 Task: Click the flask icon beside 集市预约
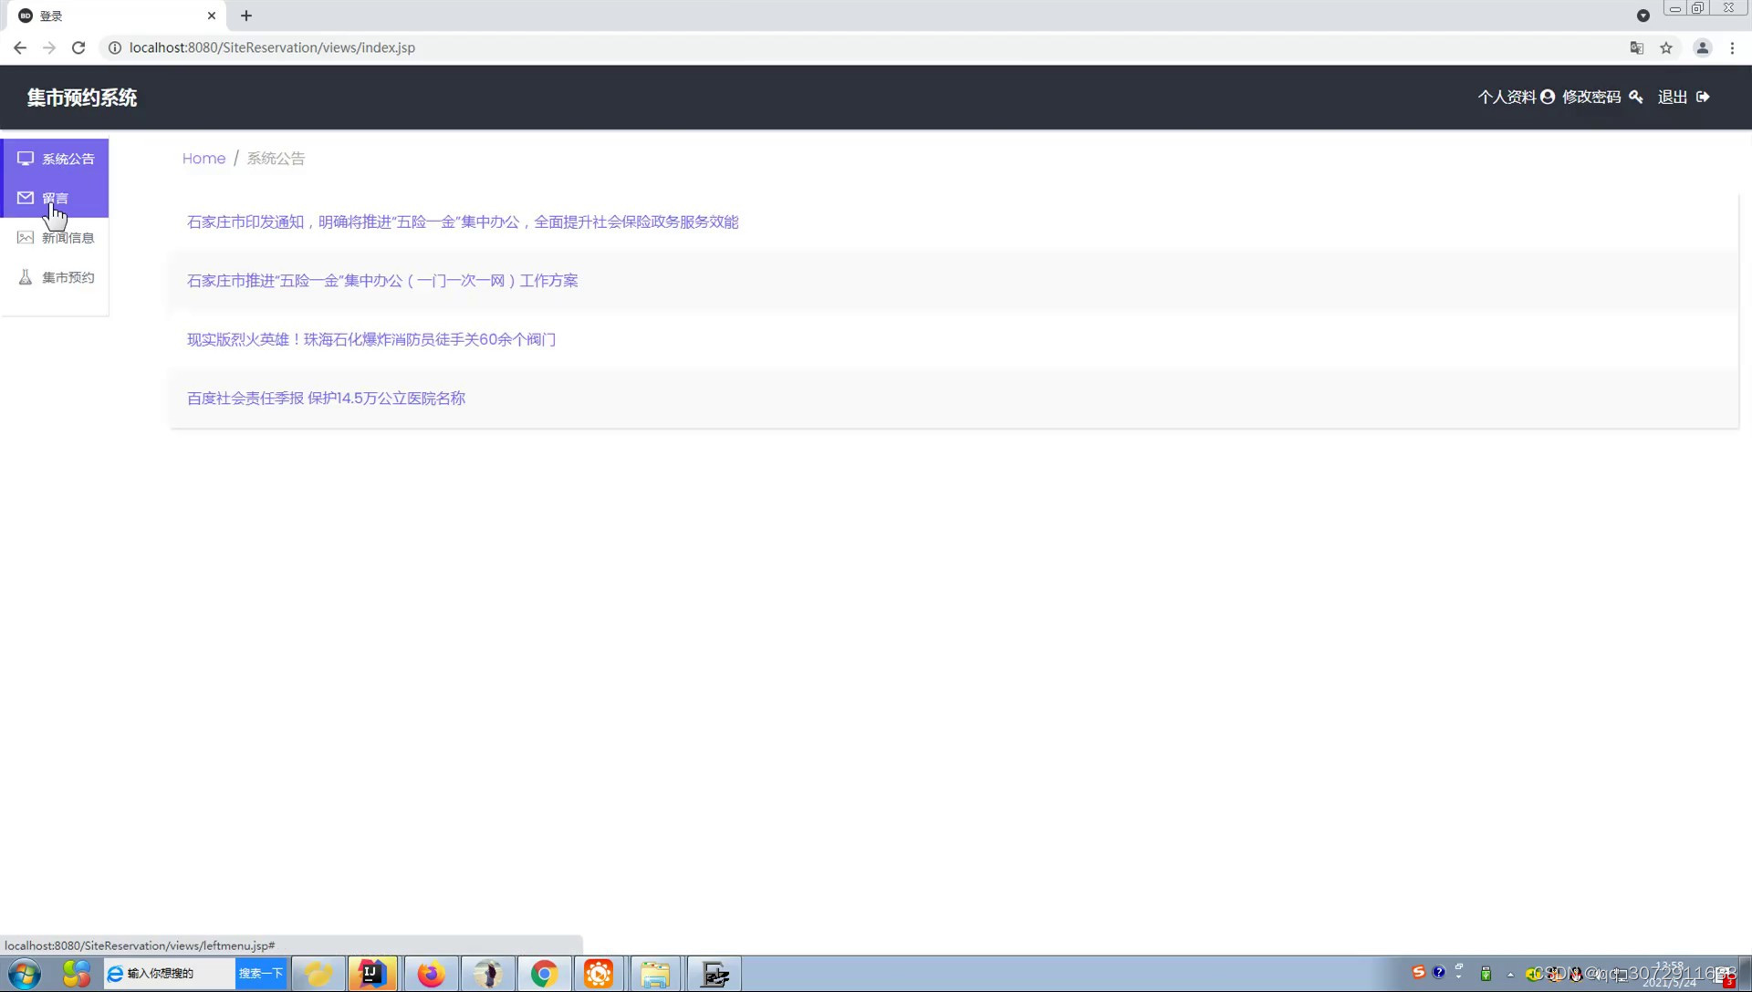(x=26, y=277)
